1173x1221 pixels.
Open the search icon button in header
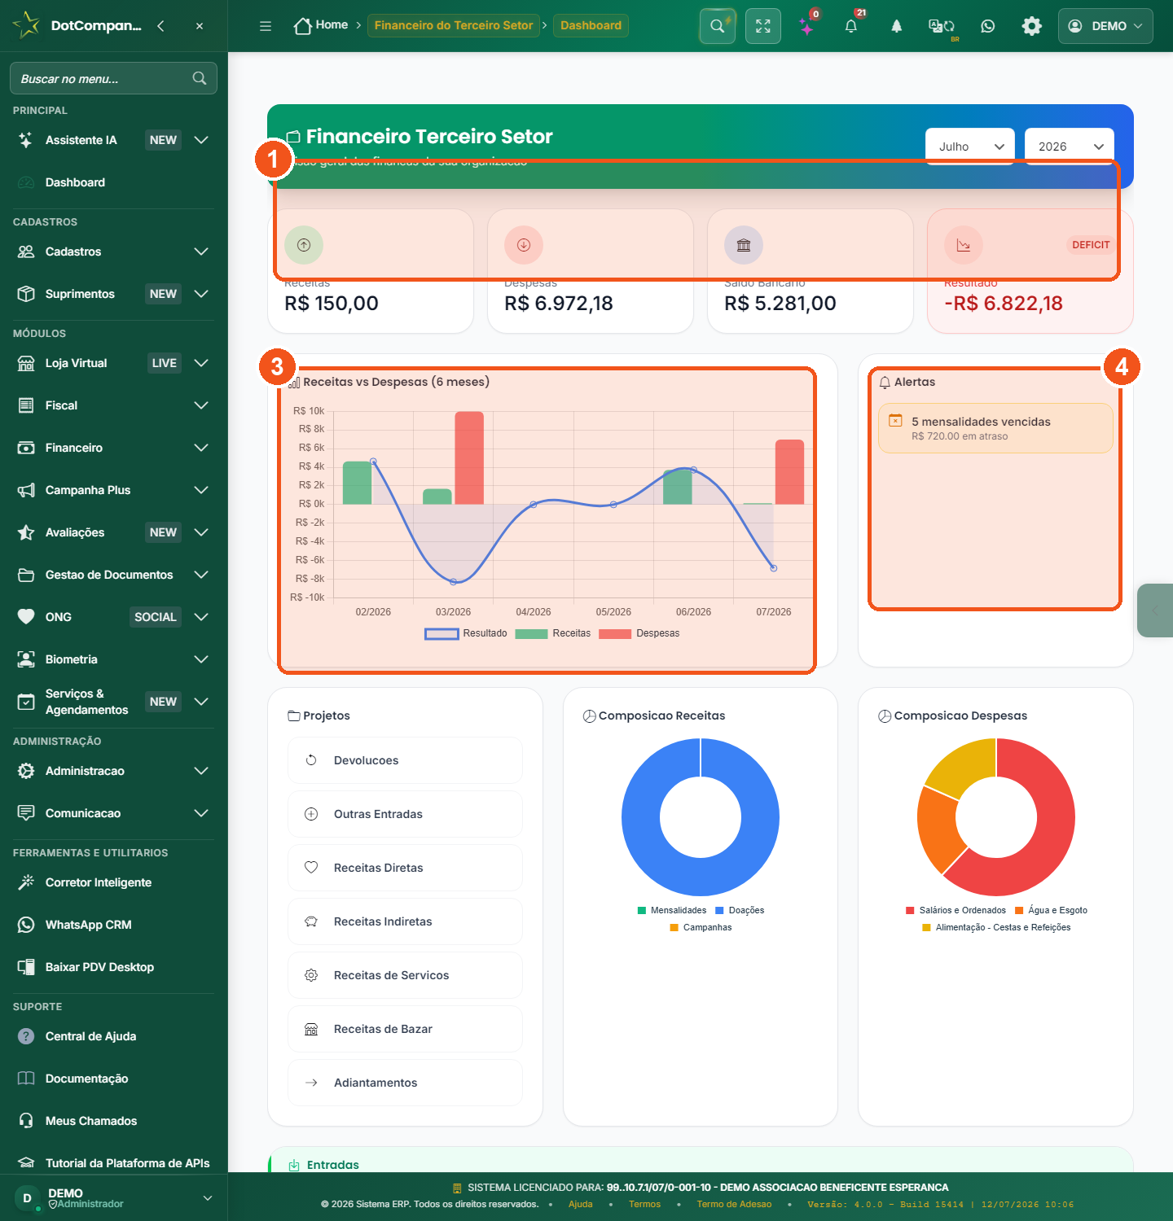[718, 26]
